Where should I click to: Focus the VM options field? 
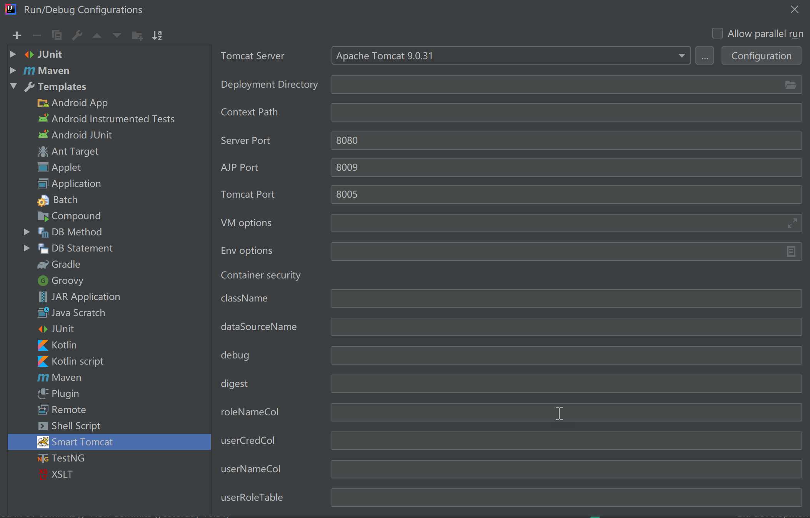coord(566,223)
